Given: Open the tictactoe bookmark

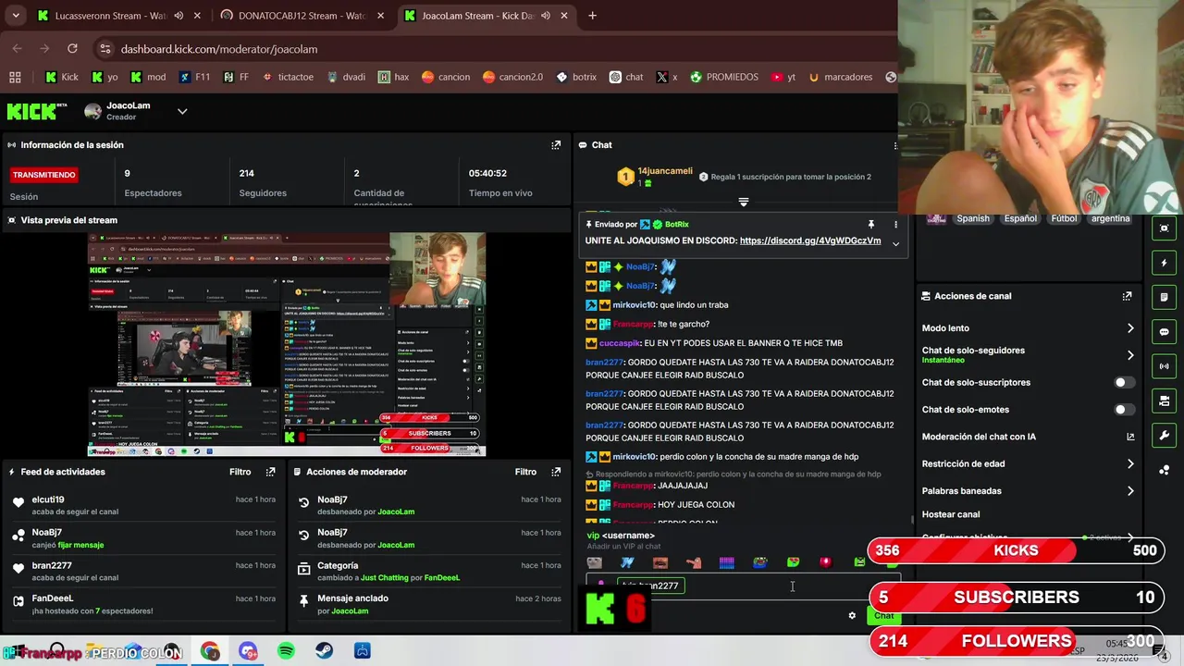Looking at the screenshot, I should tap(288, 77).
